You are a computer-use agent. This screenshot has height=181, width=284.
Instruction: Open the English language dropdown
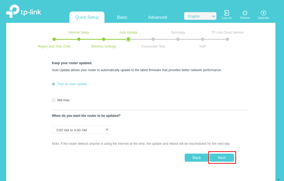click(x=200, y=16)
